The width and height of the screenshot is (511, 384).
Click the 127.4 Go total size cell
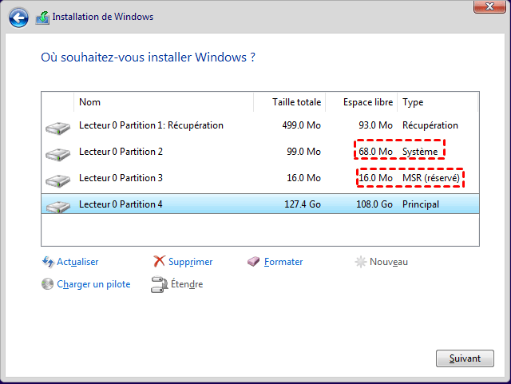coord(303,204)
